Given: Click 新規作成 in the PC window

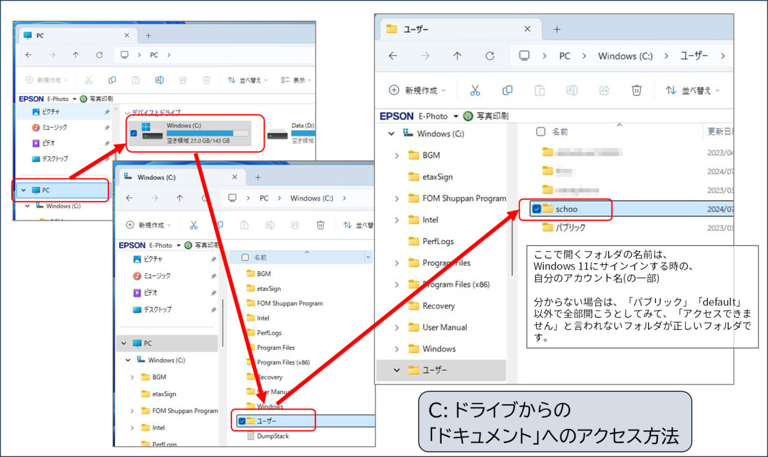Looking at the screenshot, I should (46, 80).
